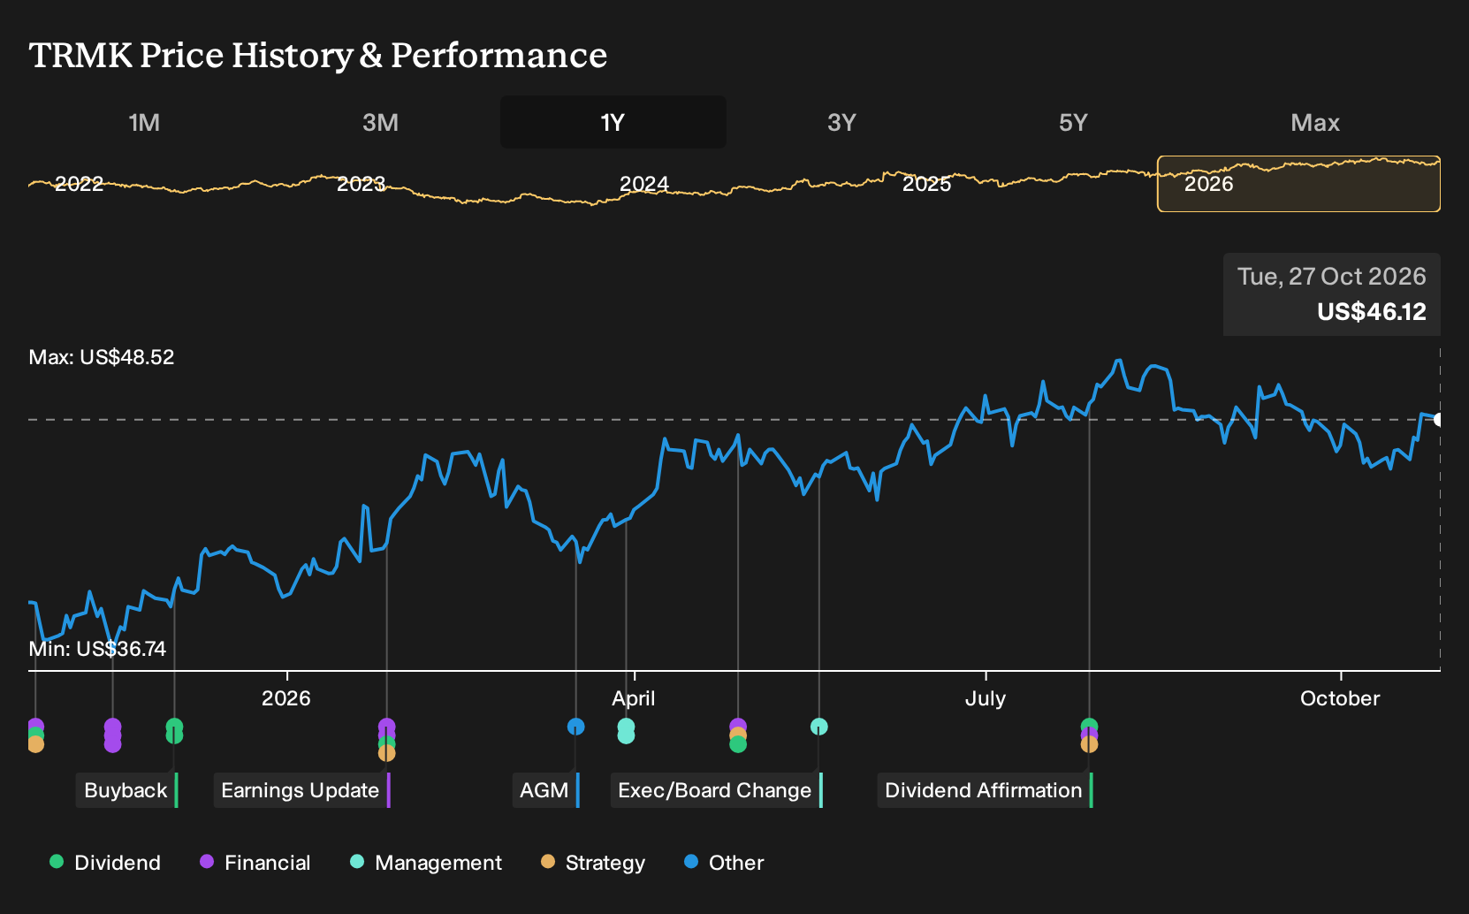
Task: Open the AGM event label
Action: (x=545, y=790)
